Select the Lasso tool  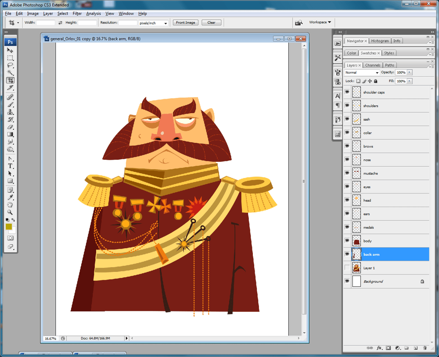[x=10, y=65]
